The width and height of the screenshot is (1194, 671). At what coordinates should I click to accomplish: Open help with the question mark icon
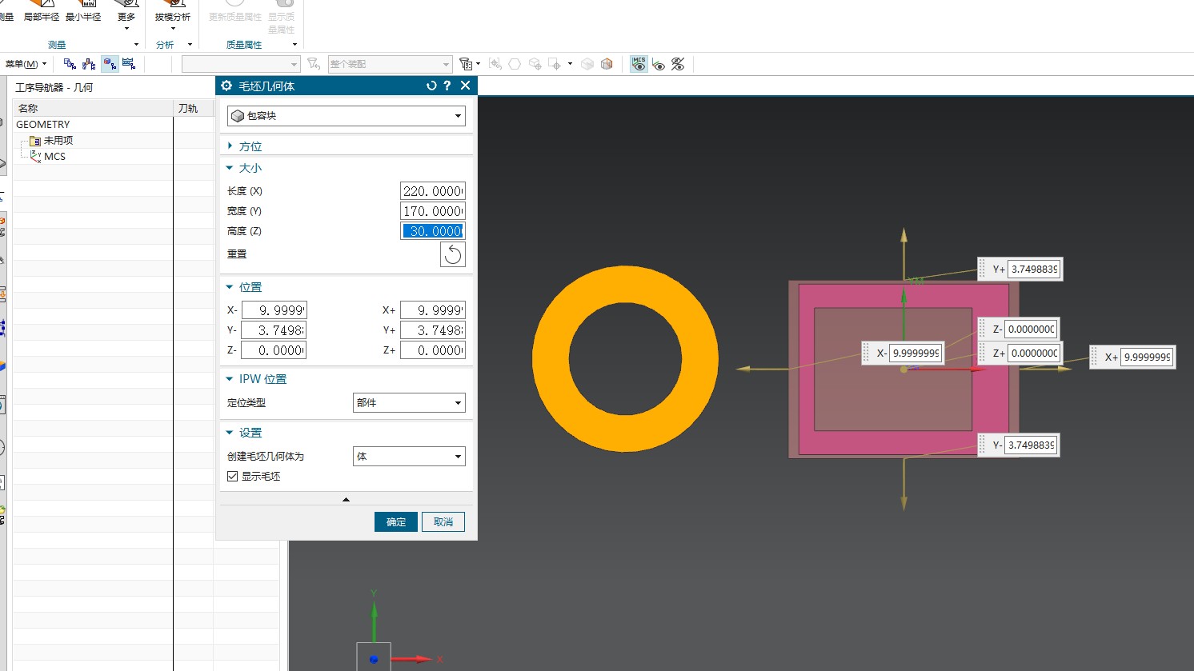click(x=447, y=86)
